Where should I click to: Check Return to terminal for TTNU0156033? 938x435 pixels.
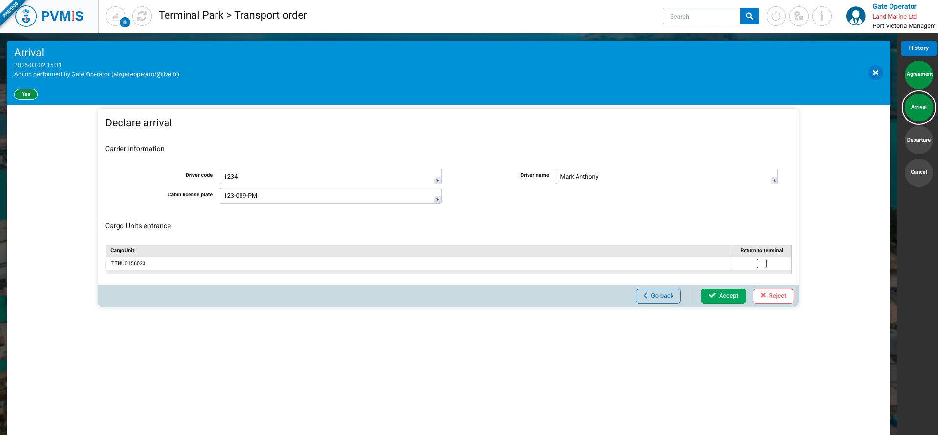tap(761, 264)
